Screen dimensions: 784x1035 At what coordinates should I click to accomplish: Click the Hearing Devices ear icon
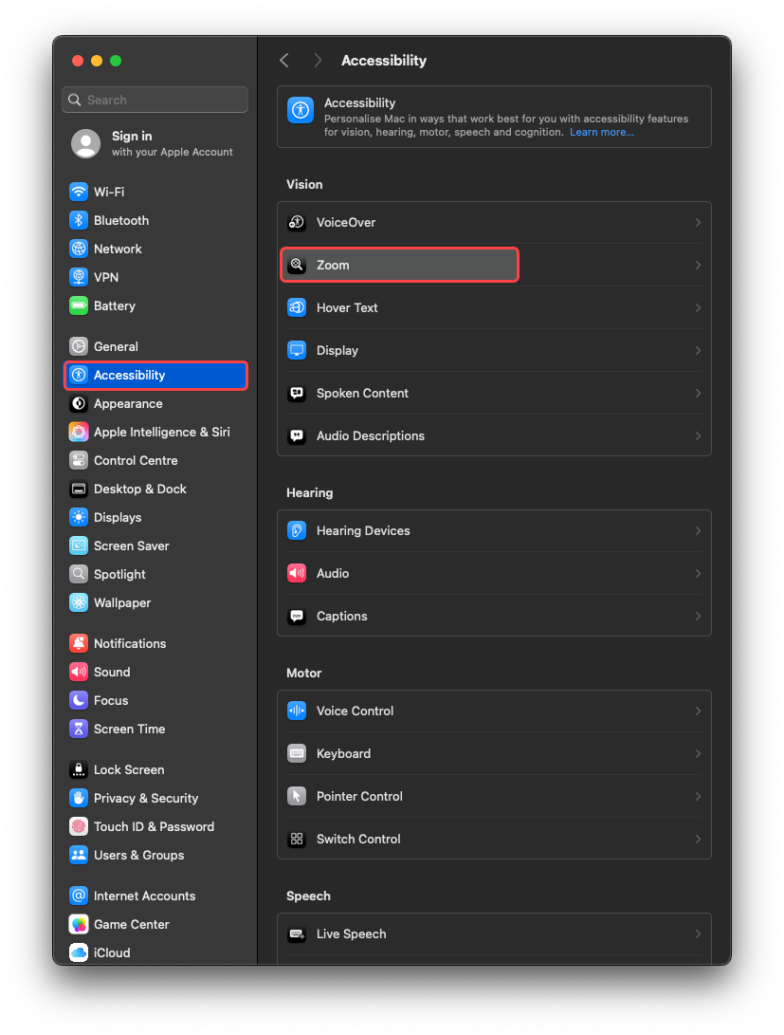coord(297,530)
